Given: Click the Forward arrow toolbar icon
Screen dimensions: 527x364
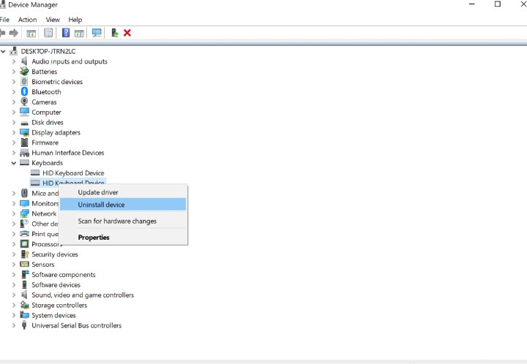Looking at the screenshot, I should tap(14, 33).
